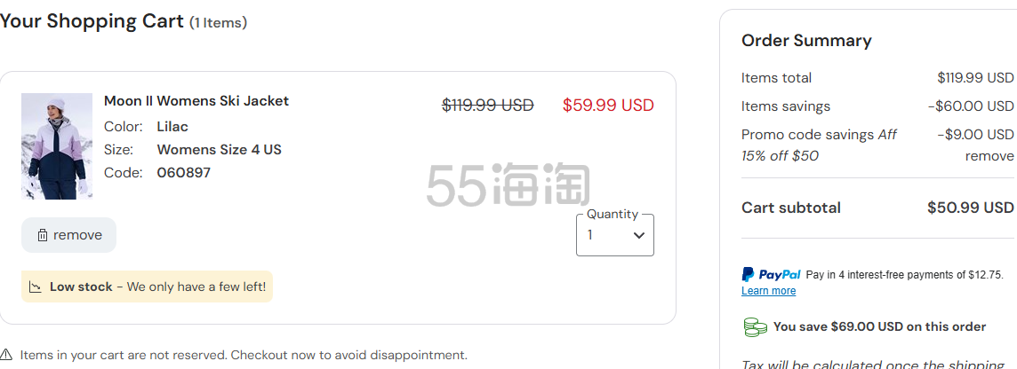Remove the ski jacket from the cart

click(x=68, y=235)
